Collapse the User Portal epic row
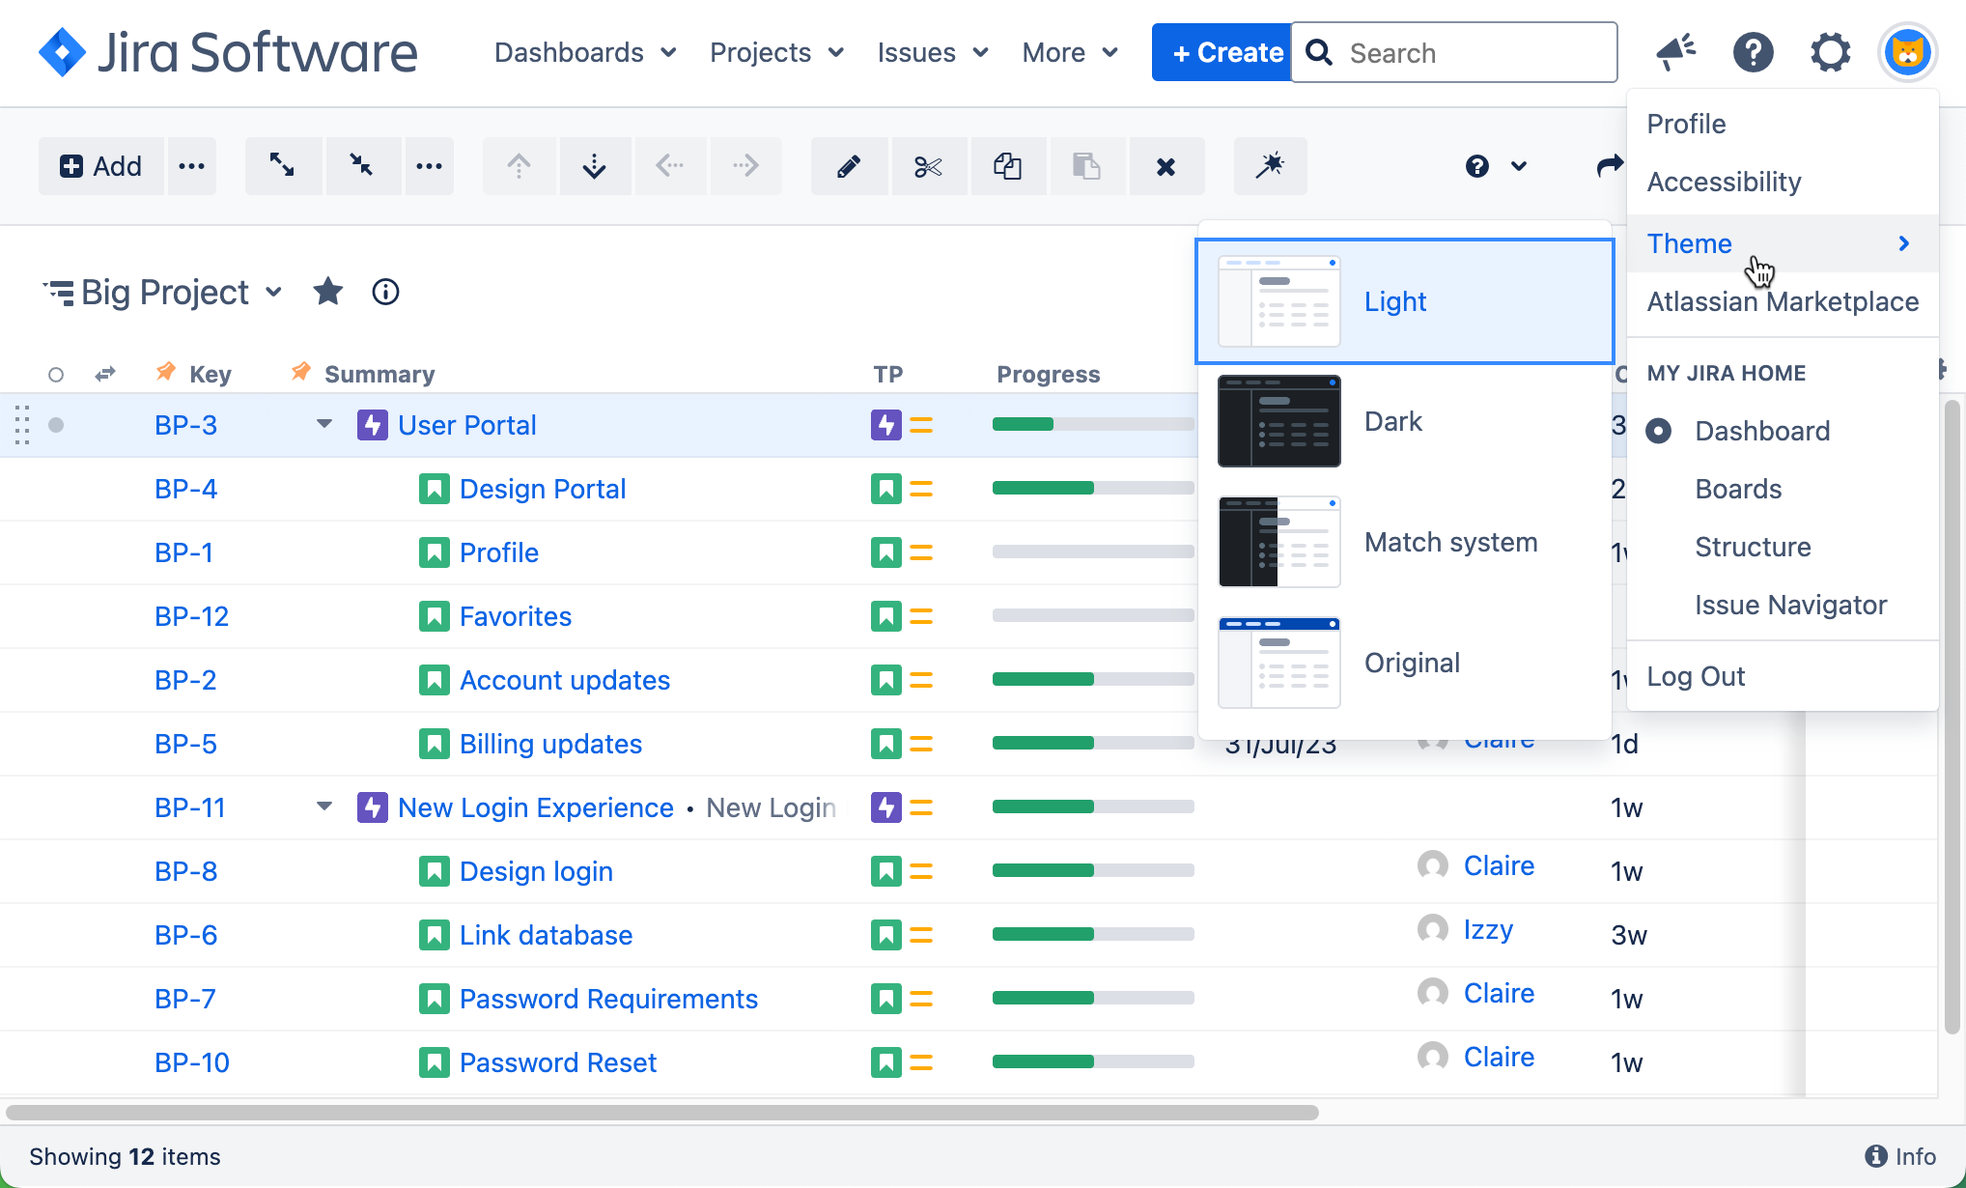This screenshot has width=1966, height=1188. [323, 424]
